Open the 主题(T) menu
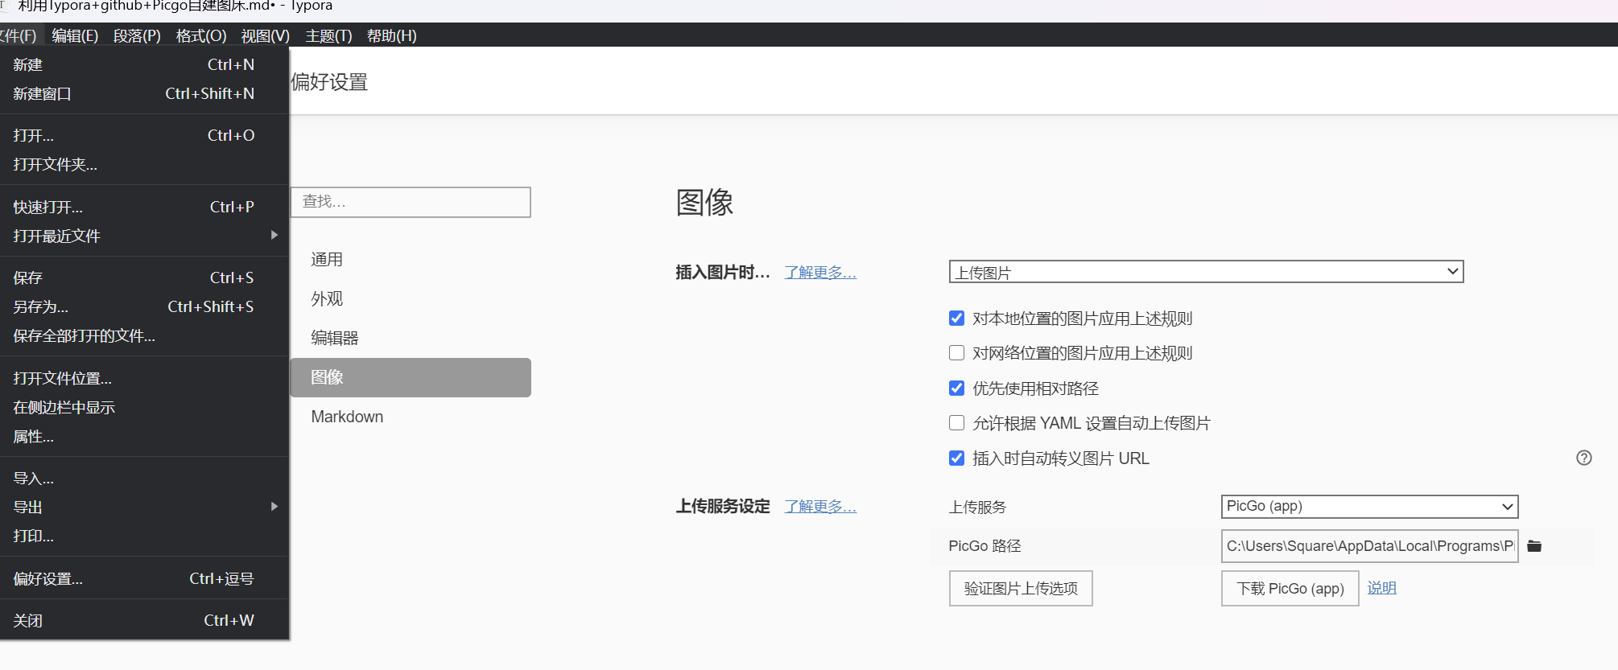 (x=328, y=35)
